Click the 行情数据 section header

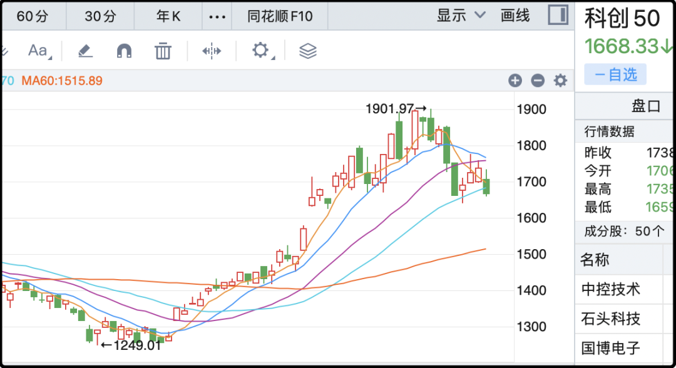tap(609, 131)
